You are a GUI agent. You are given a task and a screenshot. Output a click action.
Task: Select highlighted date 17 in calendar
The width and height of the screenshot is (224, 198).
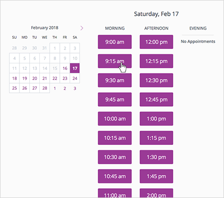pos(75,68)
